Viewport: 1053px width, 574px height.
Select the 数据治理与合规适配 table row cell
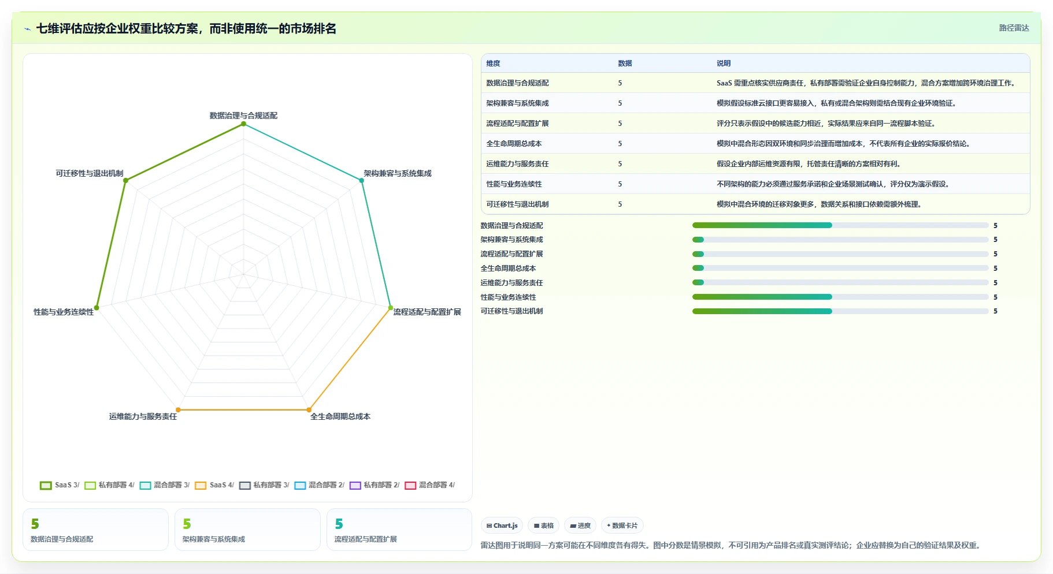click(x=517, y=83)
